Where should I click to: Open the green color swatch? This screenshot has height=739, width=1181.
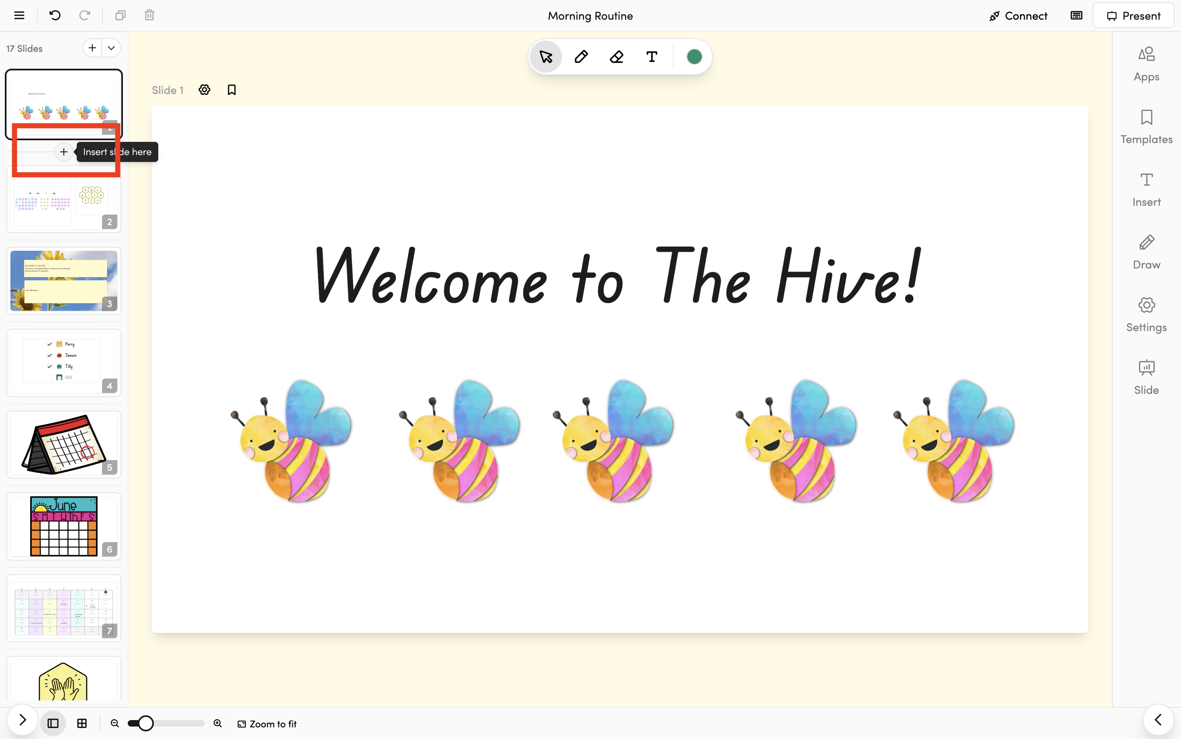[x=694, y=57]
